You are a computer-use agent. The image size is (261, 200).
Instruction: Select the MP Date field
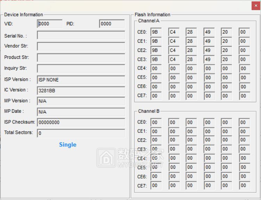coord(81,112)
